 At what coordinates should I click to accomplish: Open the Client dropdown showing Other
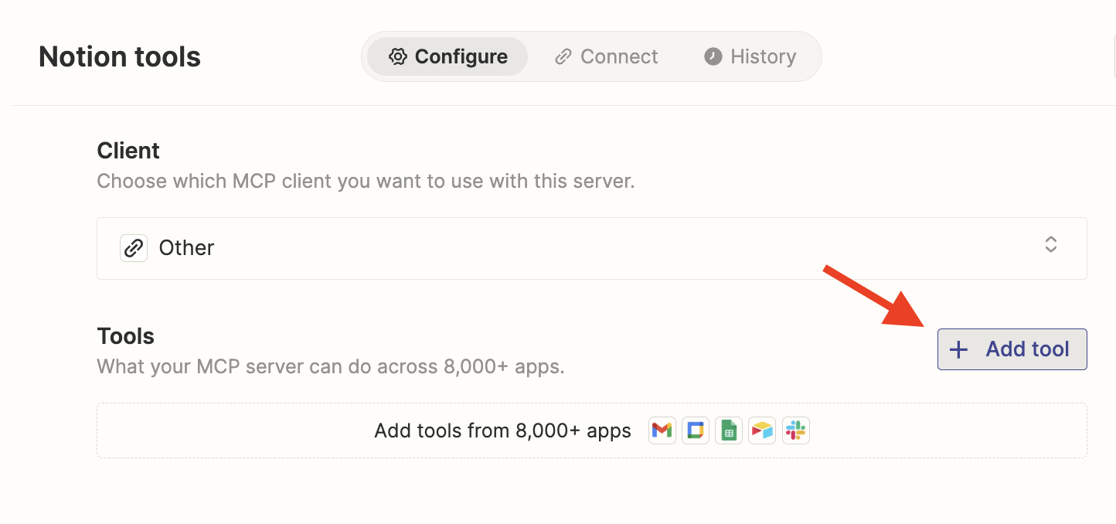pyautogui.click(x=591, y=248)
